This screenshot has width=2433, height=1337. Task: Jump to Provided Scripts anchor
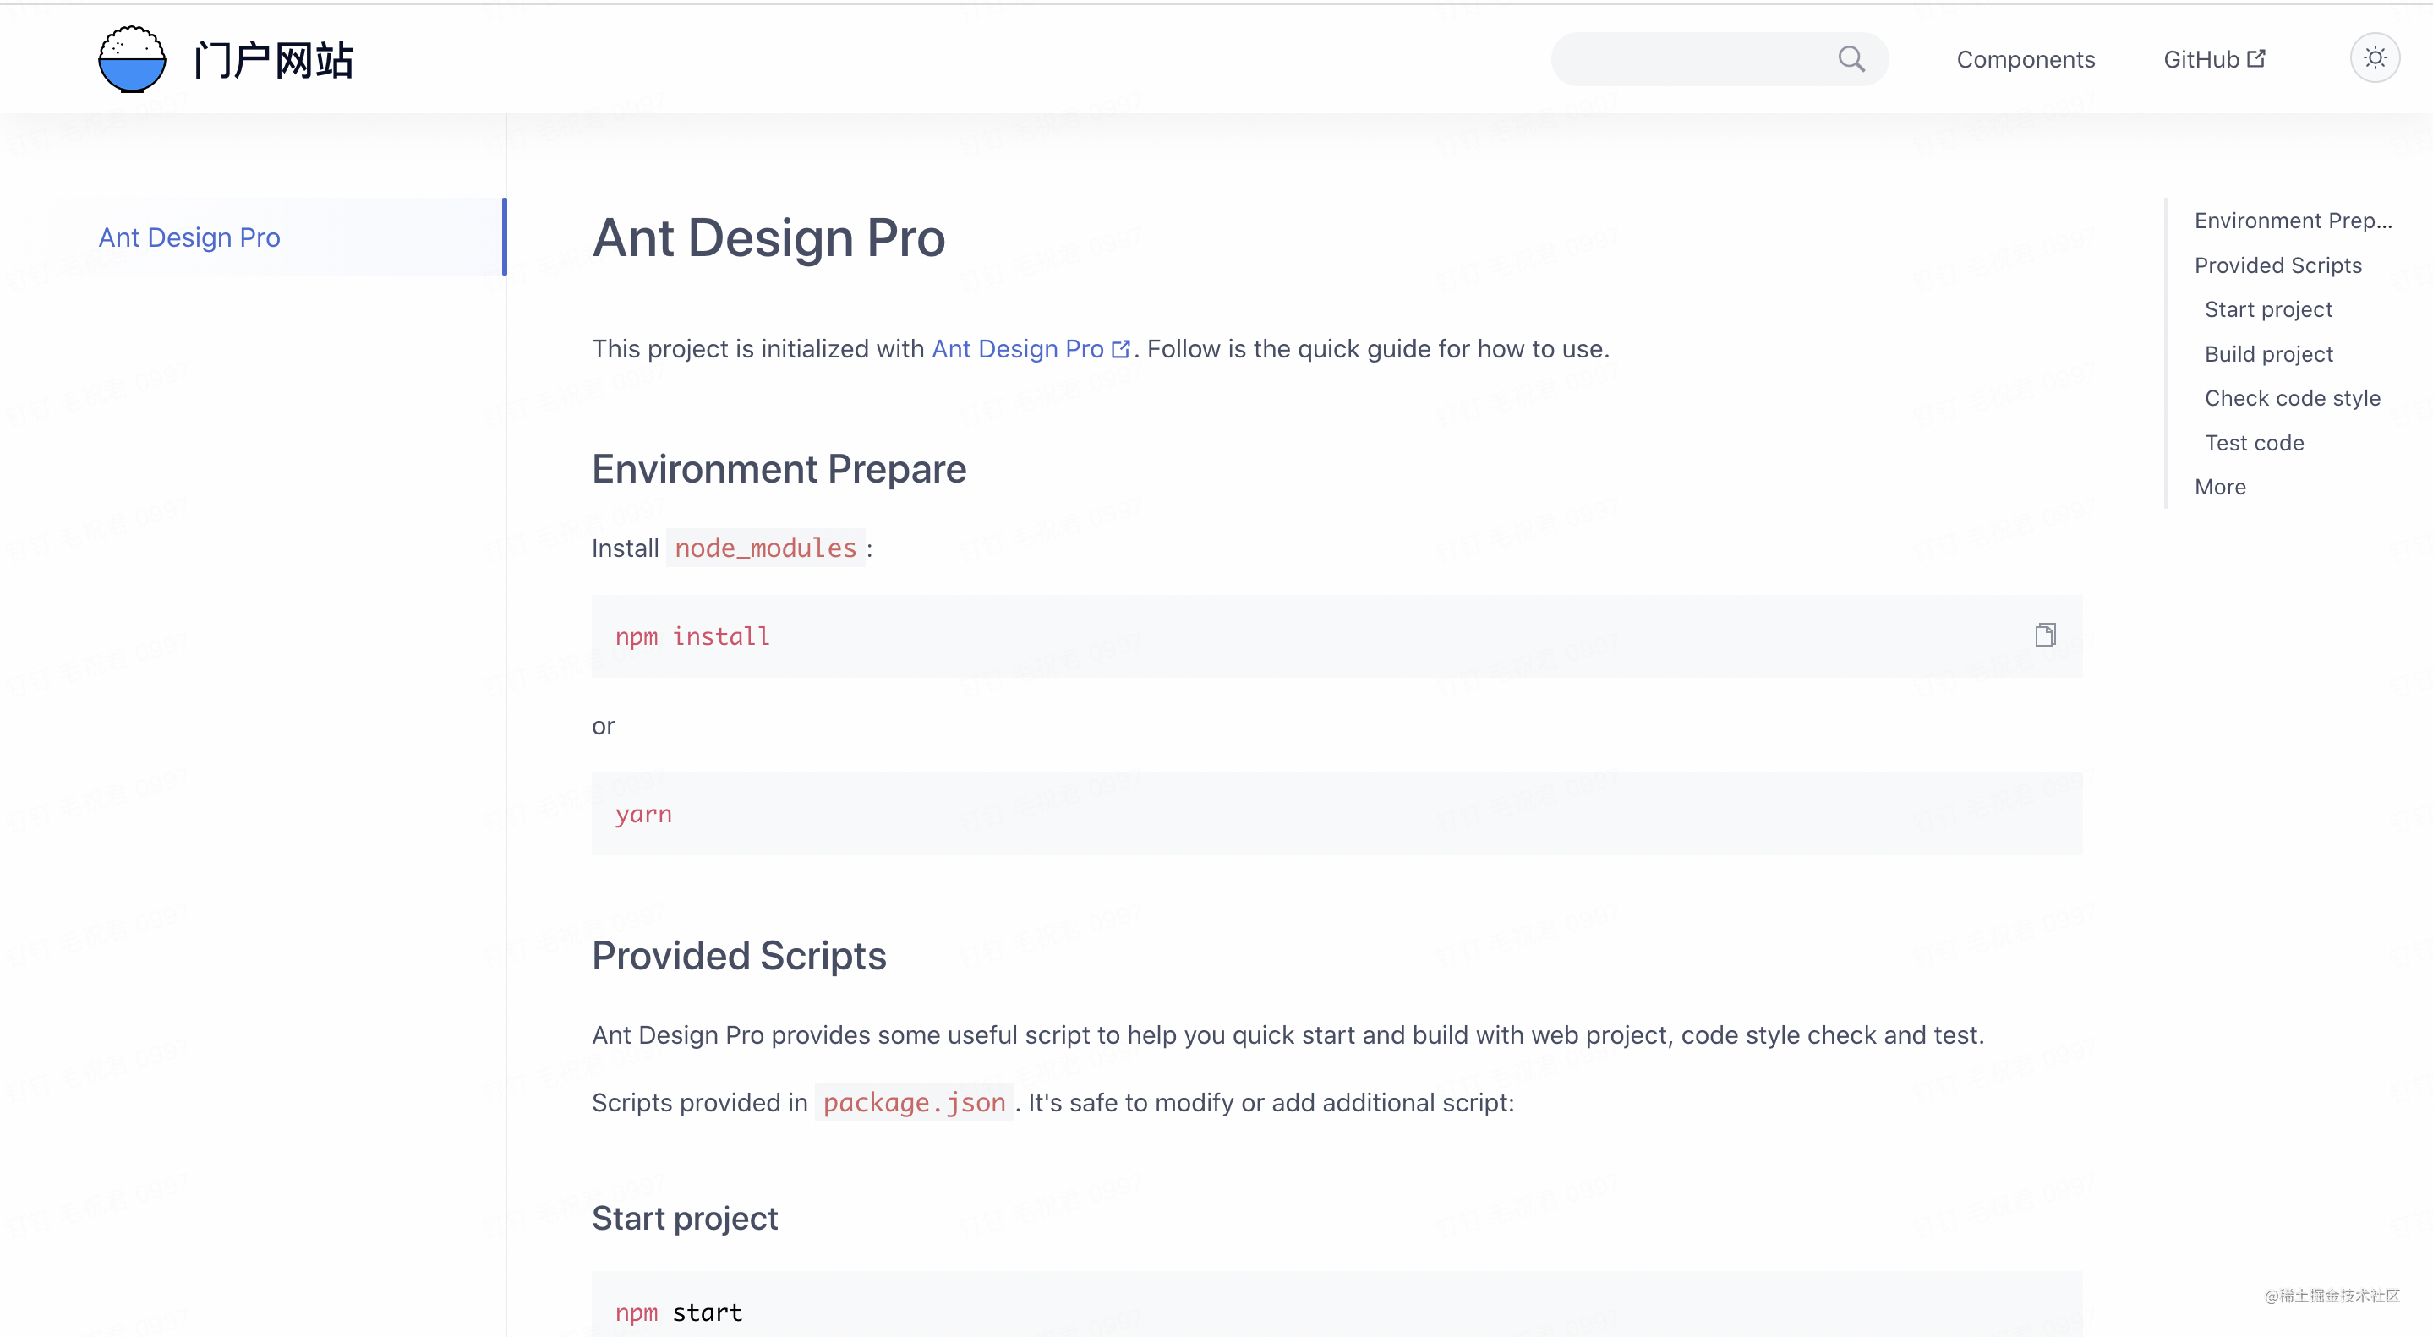click(2277, 265)
